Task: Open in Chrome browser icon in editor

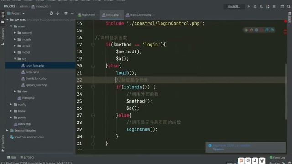Action: pyautogui.click(x=246, y=30)
